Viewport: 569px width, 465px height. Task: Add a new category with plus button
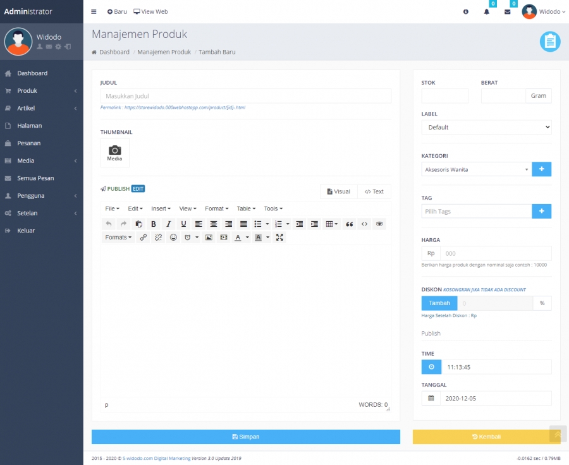tap(541, 169)
